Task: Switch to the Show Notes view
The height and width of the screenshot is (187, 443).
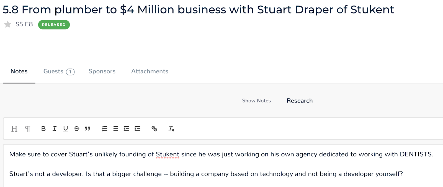Action: 256,101
